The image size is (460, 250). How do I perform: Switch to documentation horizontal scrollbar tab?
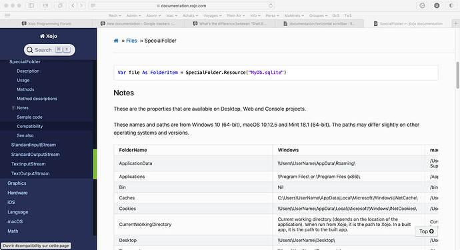[x=319, y=24]
